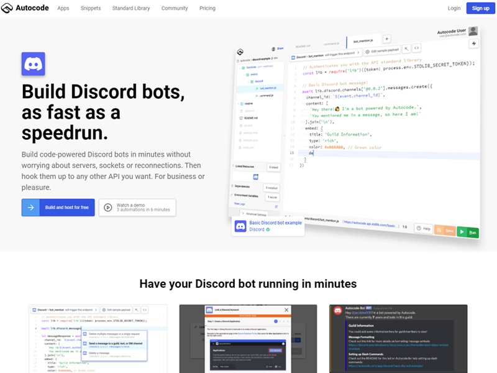Click View Logs link in sidebar
The width and height of the screenshot is (497, 373).
pyautogui.click(x=239, y=204)
